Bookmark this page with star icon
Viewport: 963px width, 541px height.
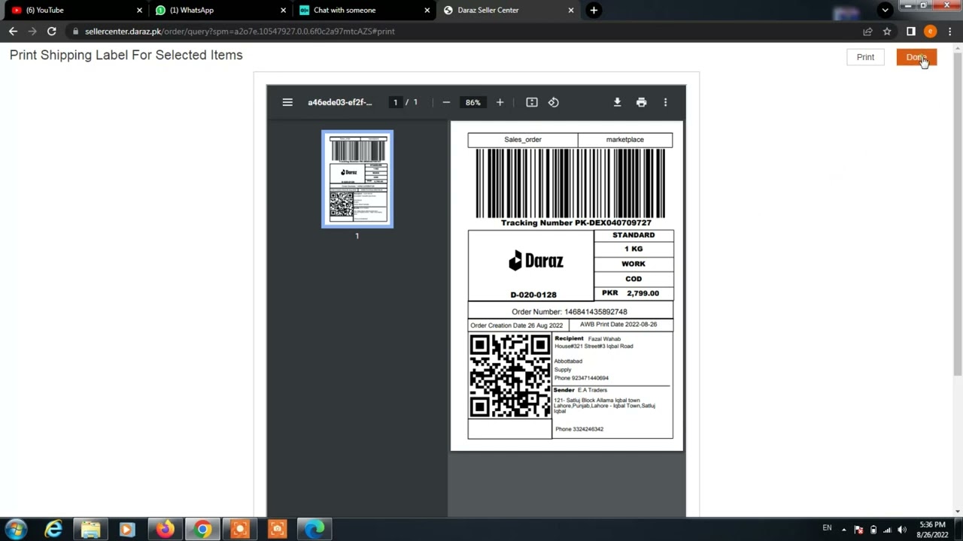pyautogui.click(x=887, y=31)
